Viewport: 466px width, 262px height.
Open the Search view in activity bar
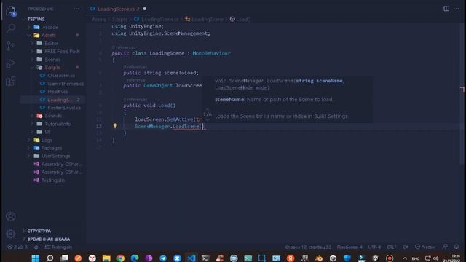(11, 28)
